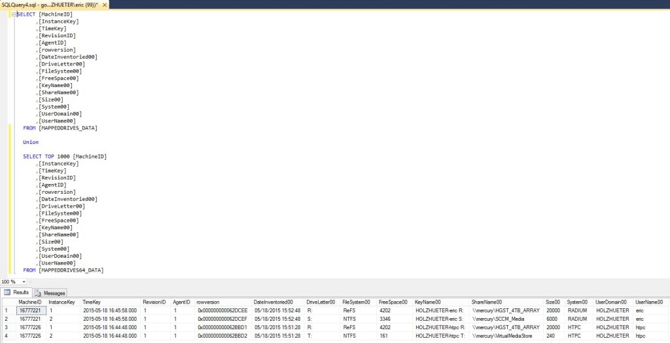Click KeyName cell HOLZHUETER-eric R:
The height and width of the screenshot is (343, 670).
(x=440, y=310)
